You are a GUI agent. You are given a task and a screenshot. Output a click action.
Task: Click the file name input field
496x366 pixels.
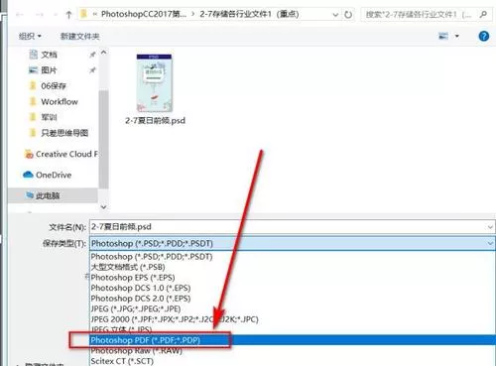coord(288,227)
